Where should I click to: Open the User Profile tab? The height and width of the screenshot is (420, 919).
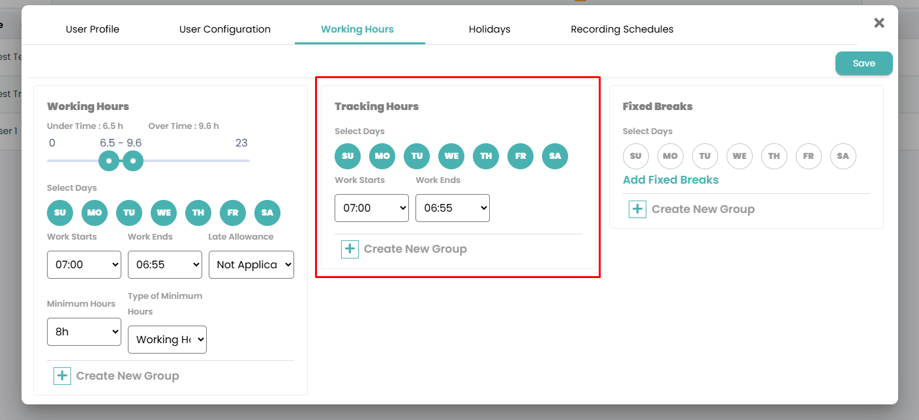[93, 29]
